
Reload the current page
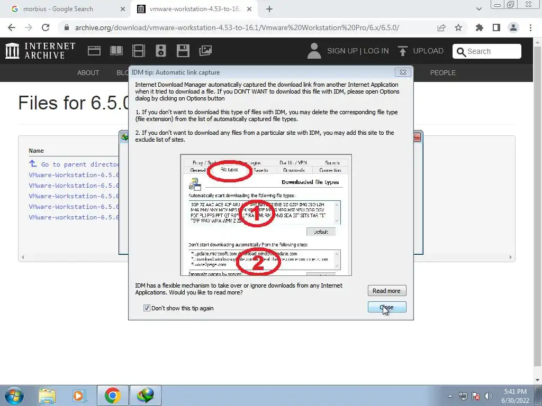point(46,27)
